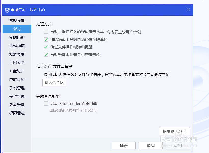Image resolution: width=209 pixels, height=153 pixels.
Task: Click the 进入信任区 button
Action: [x=54, y=83]
